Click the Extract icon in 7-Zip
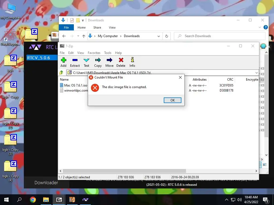274x205 pixels. coord(75,62)
